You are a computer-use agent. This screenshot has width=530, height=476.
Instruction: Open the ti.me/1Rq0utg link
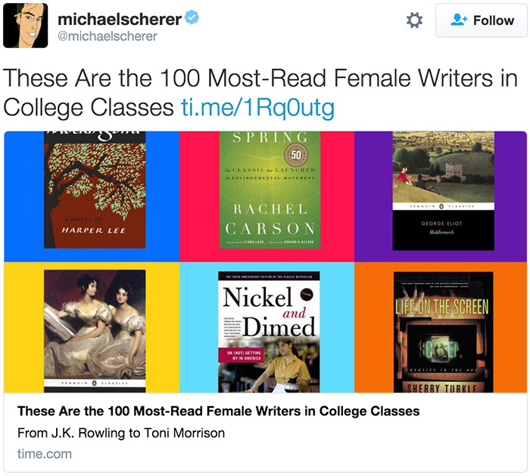[x=257, y=107]
